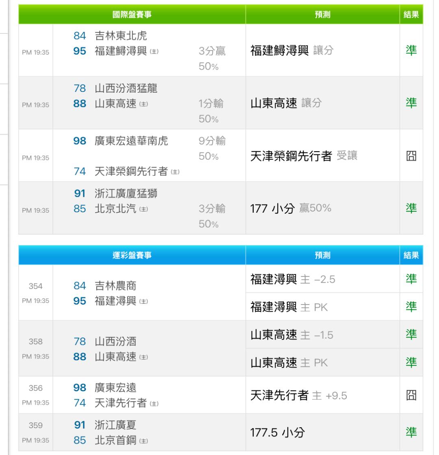
Task: Click the 廣東宏遠華南虎 team name
Action: 132,141
